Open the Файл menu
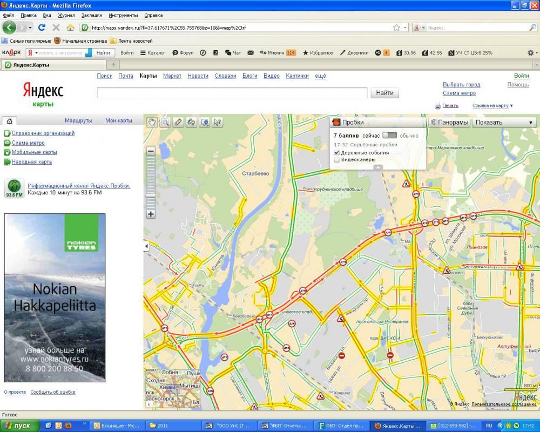 tap(9, 15)
